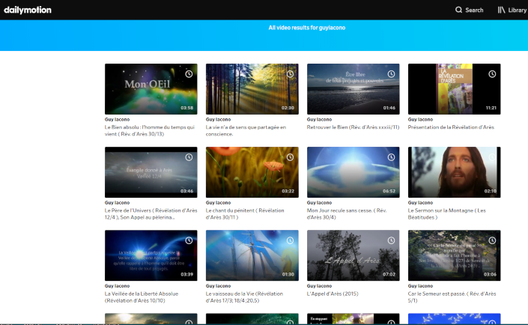The image size is (528, 325).
Task: Open the 02:10 bearded man thumbnail
Action: (455, 172)
